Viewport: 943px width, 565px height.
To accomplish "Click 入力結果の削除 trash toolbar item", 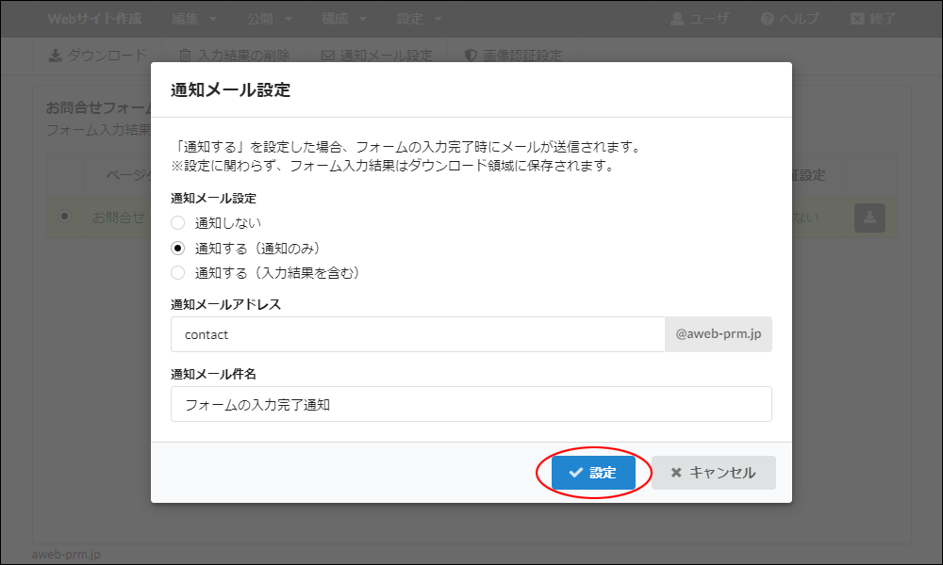I will click(235, 56).
